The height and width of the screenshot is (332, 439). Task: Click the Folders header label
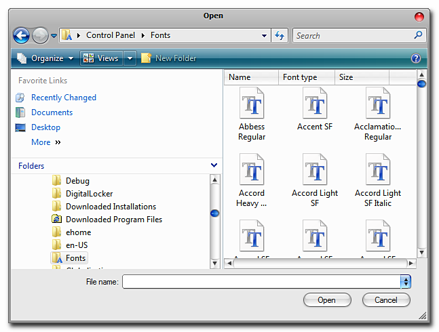point(31,166)
